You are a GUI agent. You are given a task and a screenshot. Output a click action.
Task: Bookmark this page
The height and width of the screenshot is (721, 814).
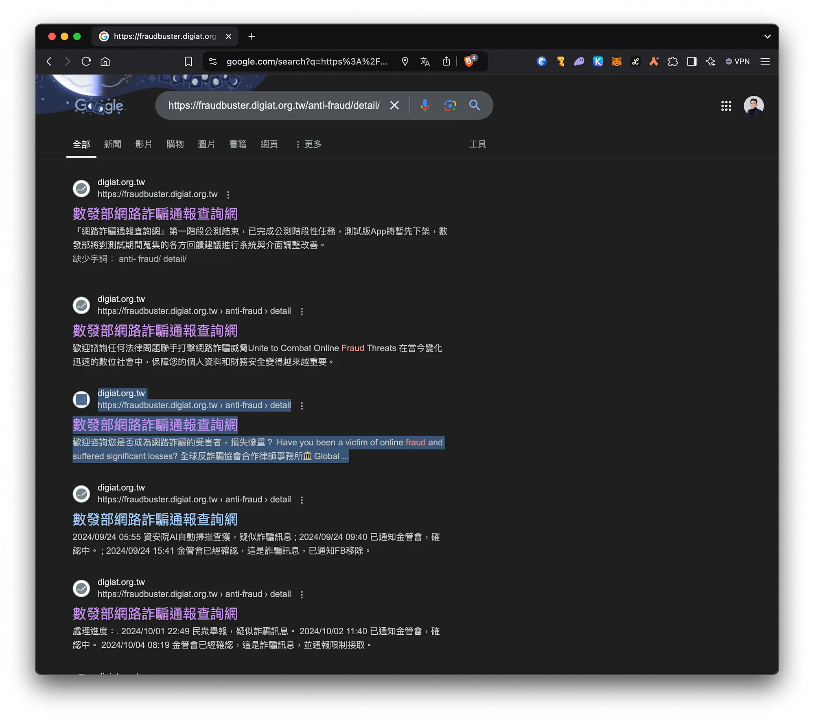point(188,61)
